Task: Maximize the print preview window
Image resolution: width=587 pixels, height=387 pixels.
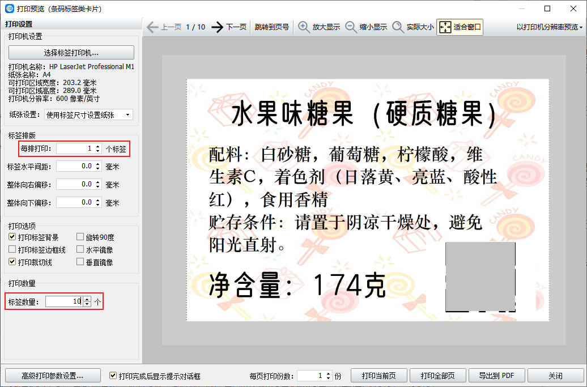Action: click(x=547, y=8)
